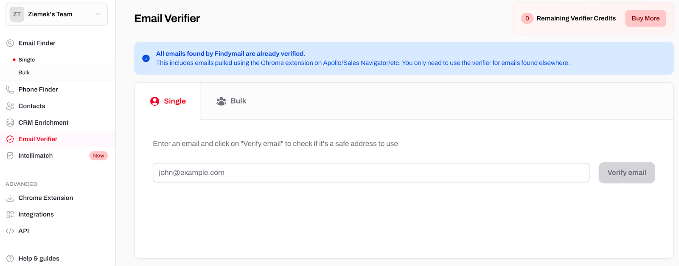Click the ZT team avatar badge
The width and height of the screenshot is (679, 266).
pyautogui.click(x=17, y=14)
